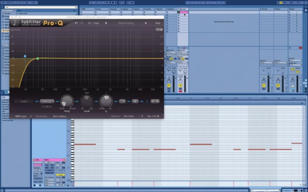This screenshot has height=192, width=308.
Task: Click the GAIN knob
Action: [x=86, y=101]
